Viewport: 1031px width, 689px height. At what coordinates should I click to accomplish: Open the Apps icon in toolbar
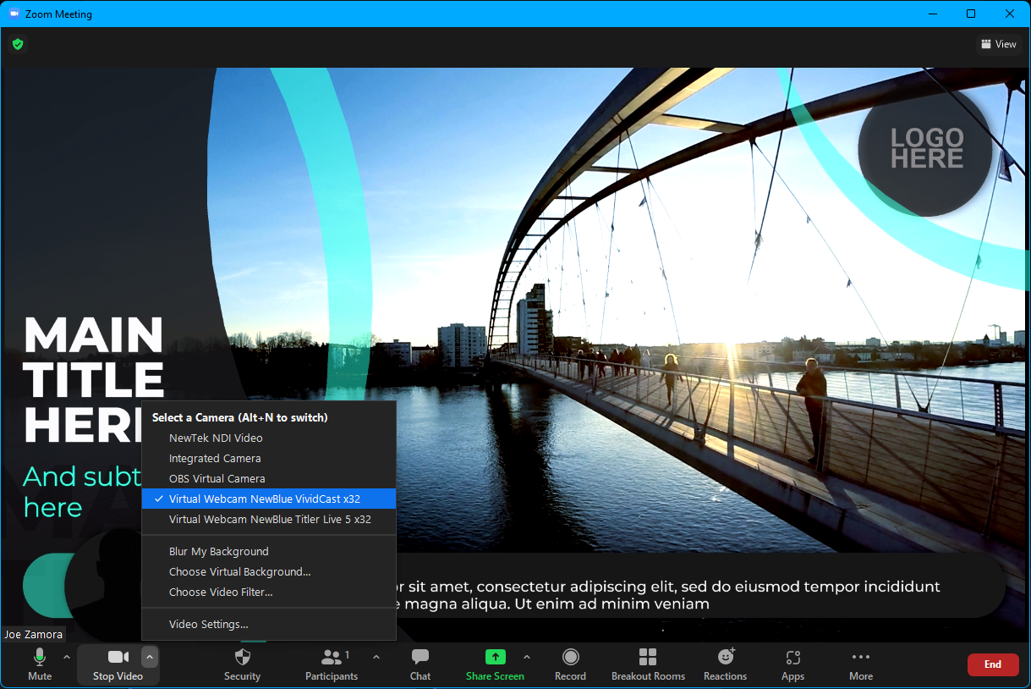[x=792, y=658]
